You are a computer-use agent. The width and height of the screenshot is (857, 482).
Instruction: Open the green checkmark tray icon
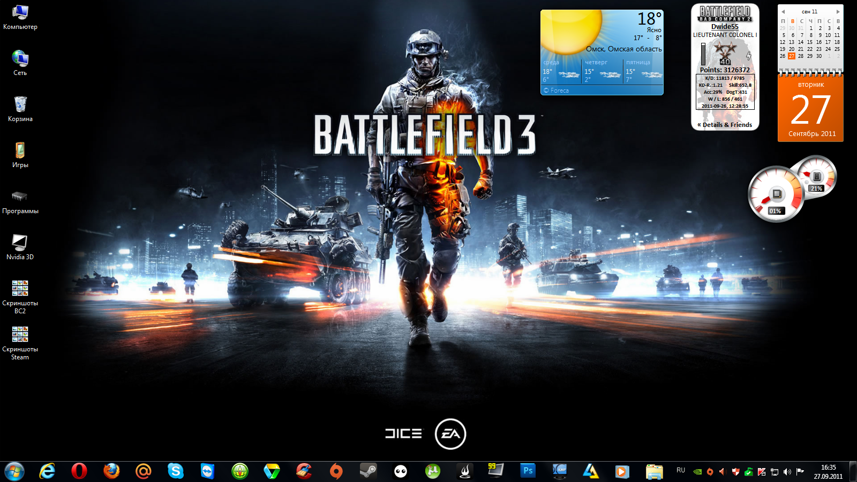click(x=748, y=472)
